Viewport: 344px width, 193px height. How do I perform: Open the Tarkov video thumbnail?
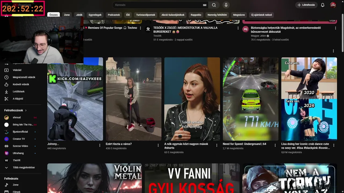(290, 178)
